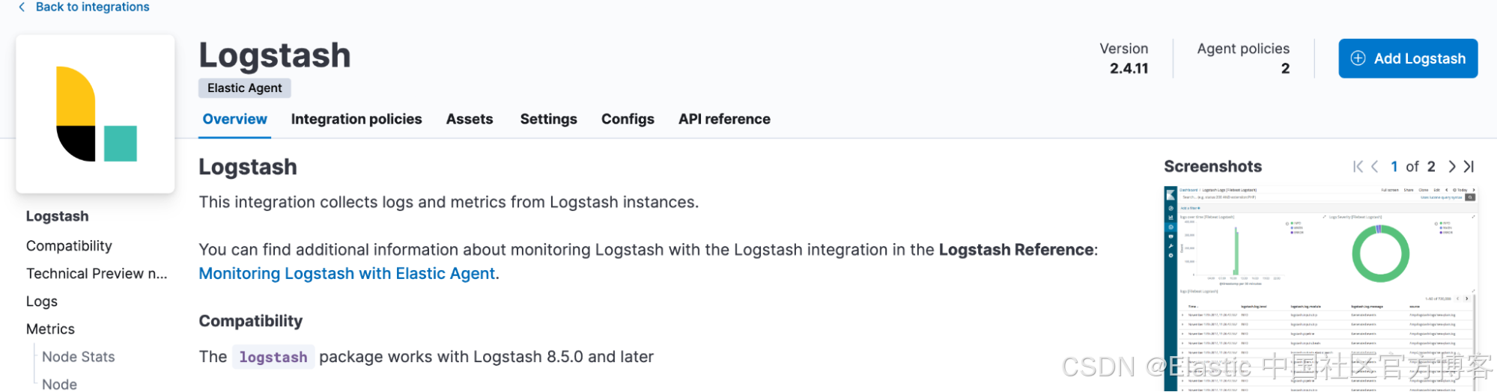Jump to Compatibility section in sidebar
Viewport: 1497px width, 392px height.
69,246
